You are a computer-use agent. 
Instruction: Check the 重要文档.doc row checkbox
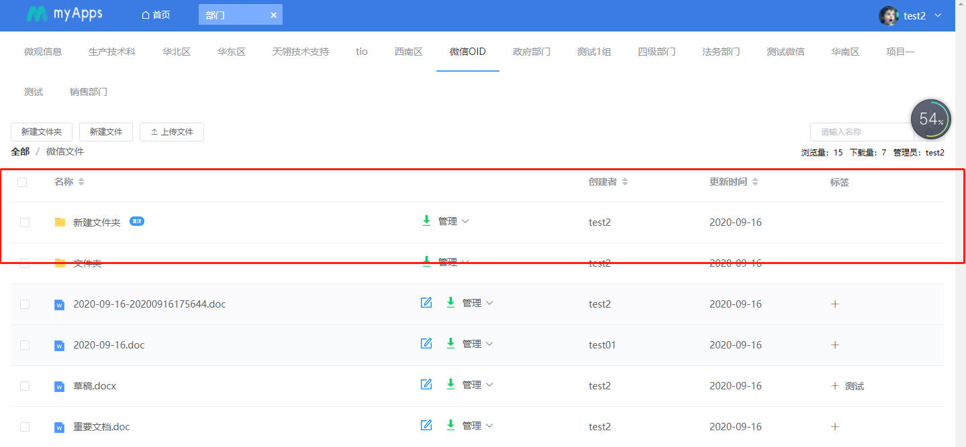point(25,427)
